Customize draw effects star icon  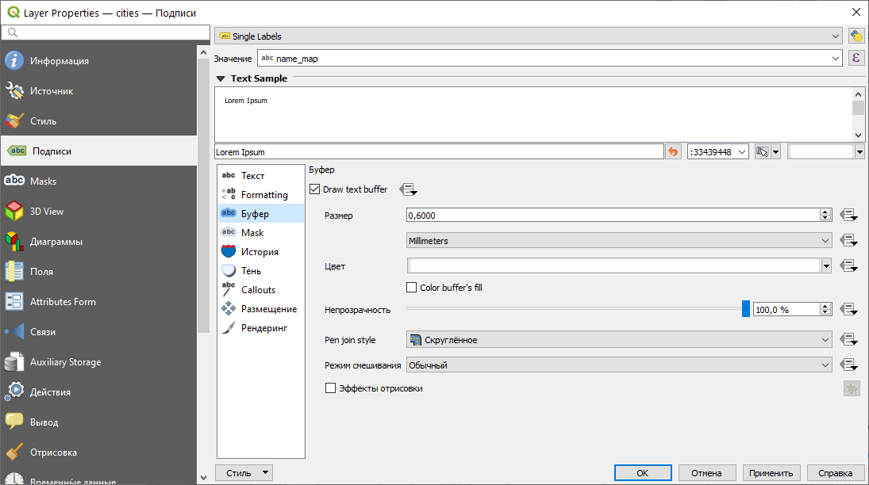pos(852,388)
